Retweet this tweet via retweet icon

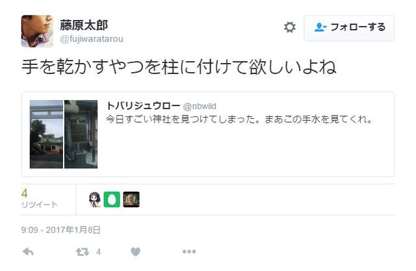pyautogui.click(x=83, y=252)
